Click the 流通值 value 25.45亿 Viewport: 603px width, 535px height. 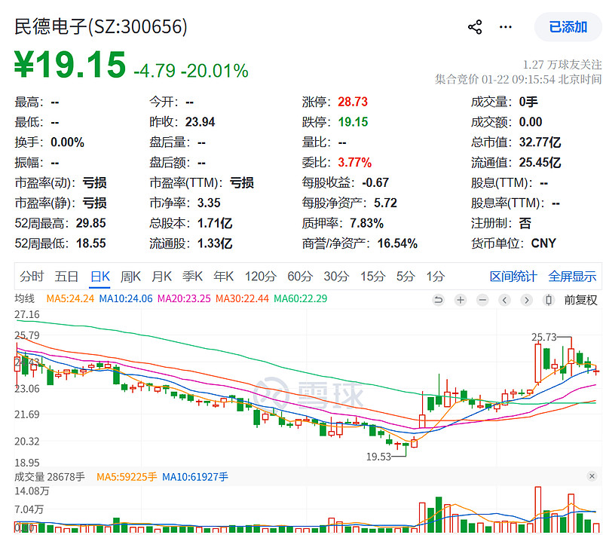point(540,163)
